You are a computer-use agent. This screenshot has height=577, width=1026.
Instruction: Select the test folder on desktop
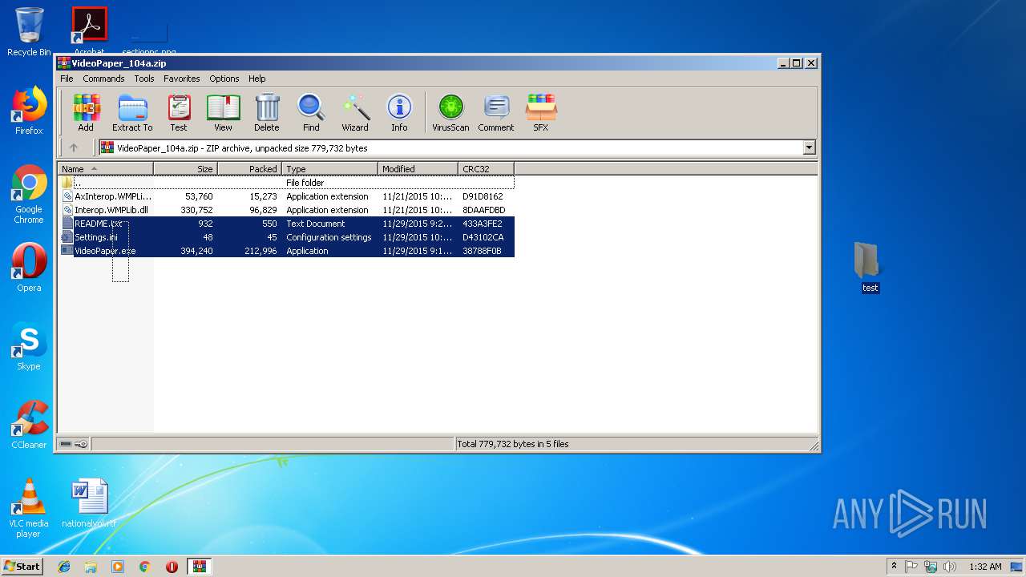pos(870,268)
